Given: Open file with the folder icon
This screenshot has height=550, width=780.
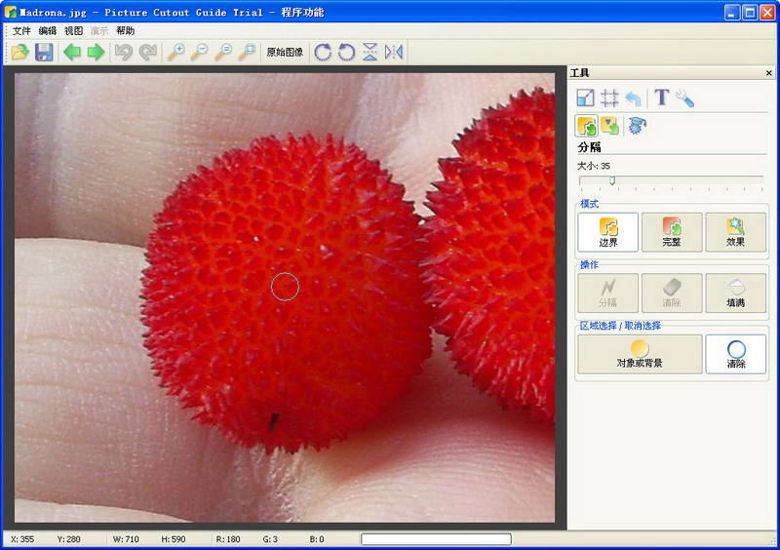Looking at the screenshot, I should [19, 52].
